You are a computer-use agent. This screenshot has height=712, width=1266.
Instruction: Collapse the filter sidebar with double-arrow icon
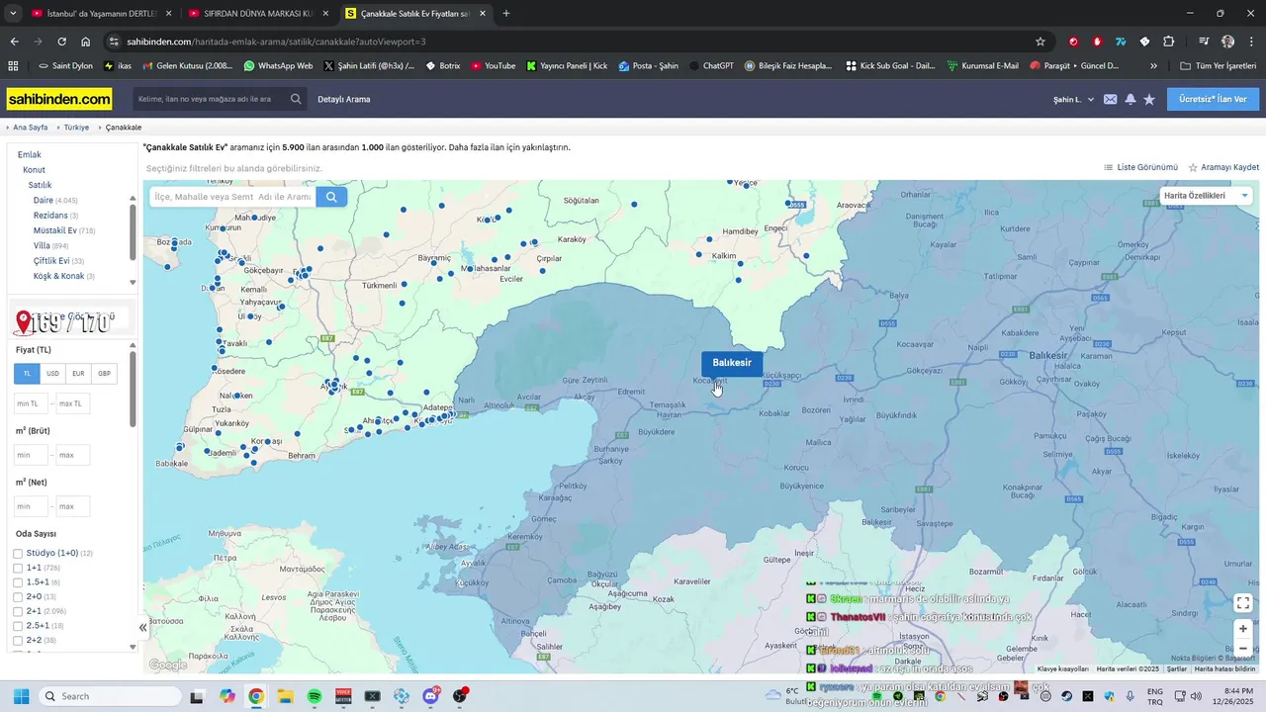(142, 627)
